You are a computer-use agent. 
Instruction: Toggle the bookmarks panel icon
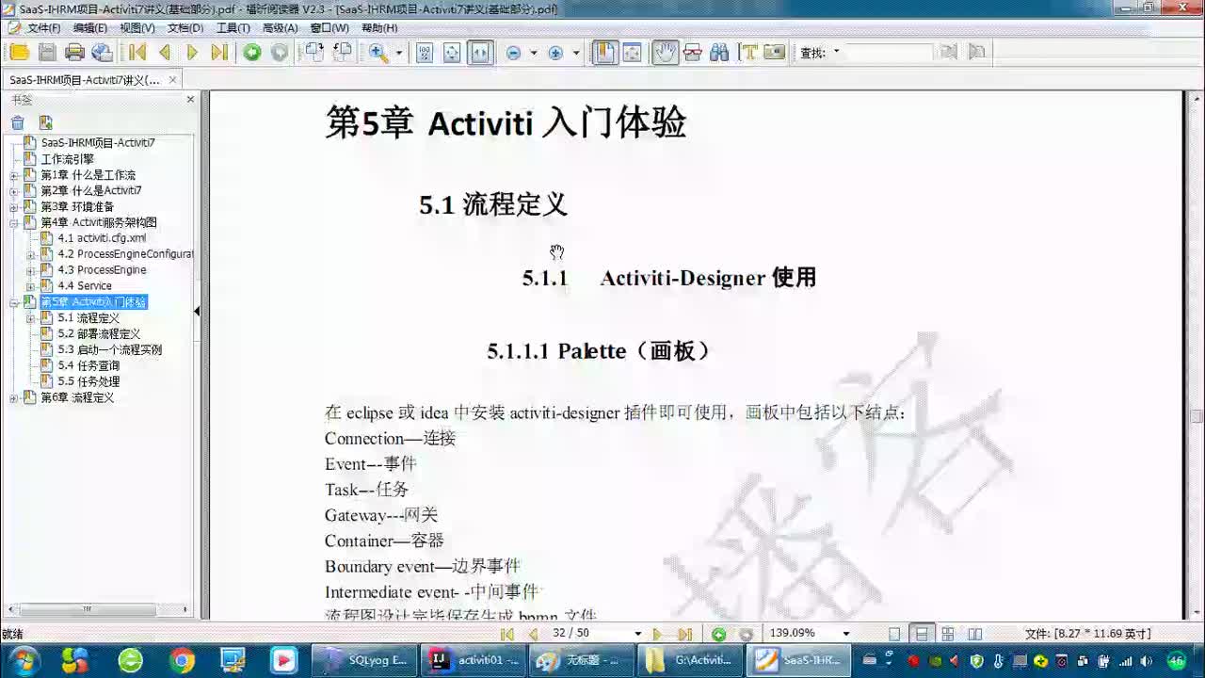[604, 53]
